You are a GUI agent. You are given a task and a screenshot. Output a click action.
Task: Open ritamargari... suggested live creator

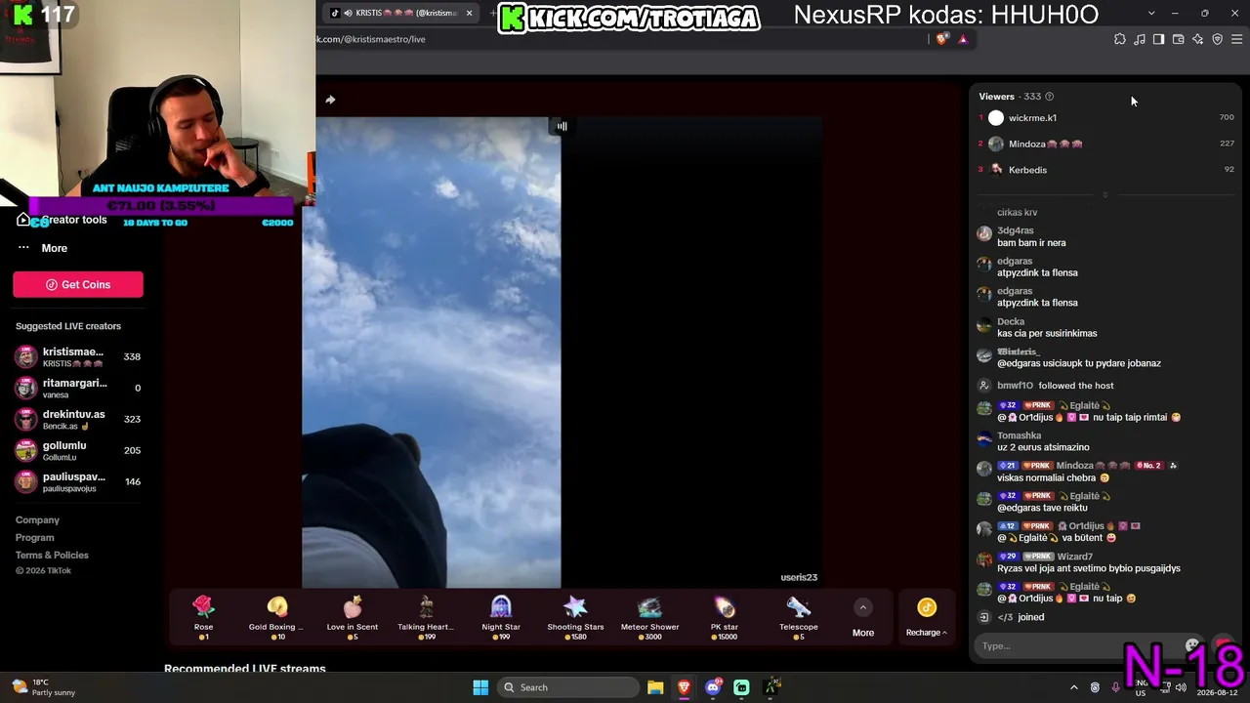click(x=78, y=388)
